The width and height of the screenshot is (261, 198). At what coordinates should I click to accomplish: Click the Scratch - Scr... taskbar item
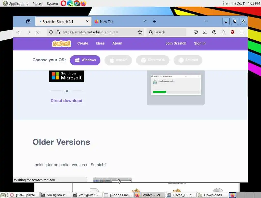point(150,195)
